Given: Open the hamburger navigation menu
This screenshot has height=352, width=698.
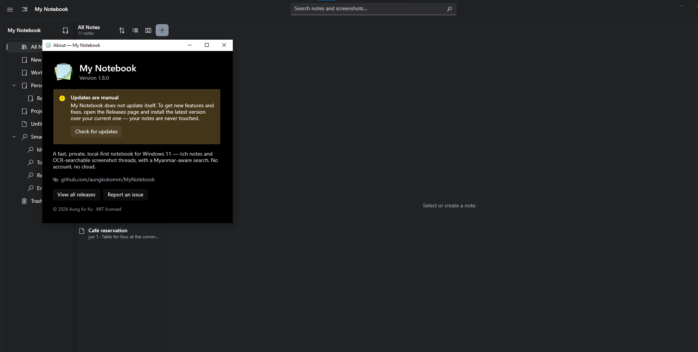Looking at the screenshot, I should click(x=10, y=9).
